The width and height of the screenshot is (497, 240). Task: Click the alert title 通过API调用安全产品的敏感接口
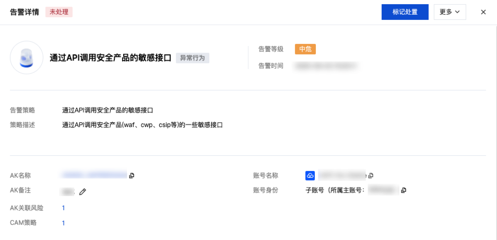click(x=111, y=58)
